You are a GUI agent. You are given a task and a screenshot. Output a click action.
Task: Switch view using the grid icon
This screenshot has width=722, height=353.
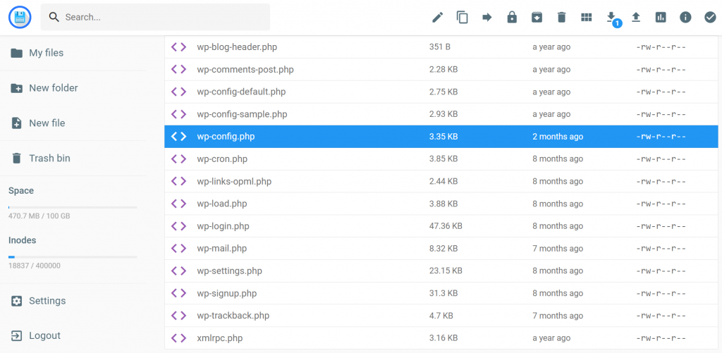pyautogui.click(x=586, y=18)
